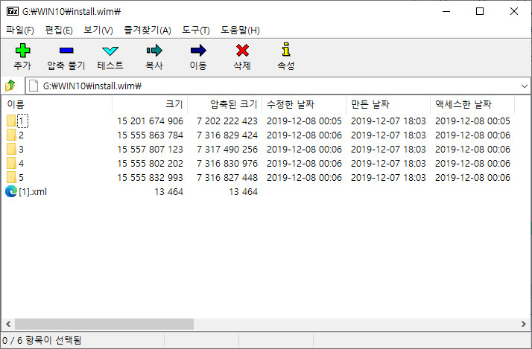Viewport: 532px width, 349px height.
Task: Click the 7z application icon in title bar
Action: [x=13, y=11]
